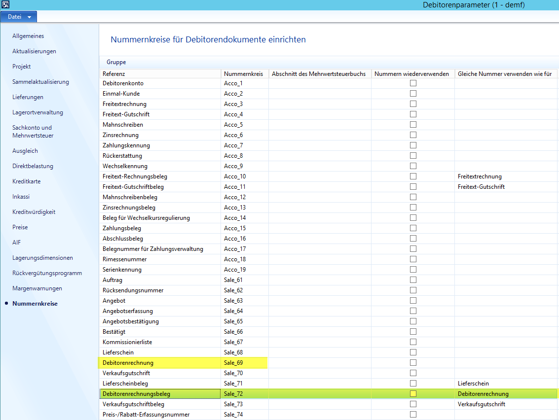
Task: Expand the Gruppe section header
Action: pyautogui.click(x=116, y=62)
